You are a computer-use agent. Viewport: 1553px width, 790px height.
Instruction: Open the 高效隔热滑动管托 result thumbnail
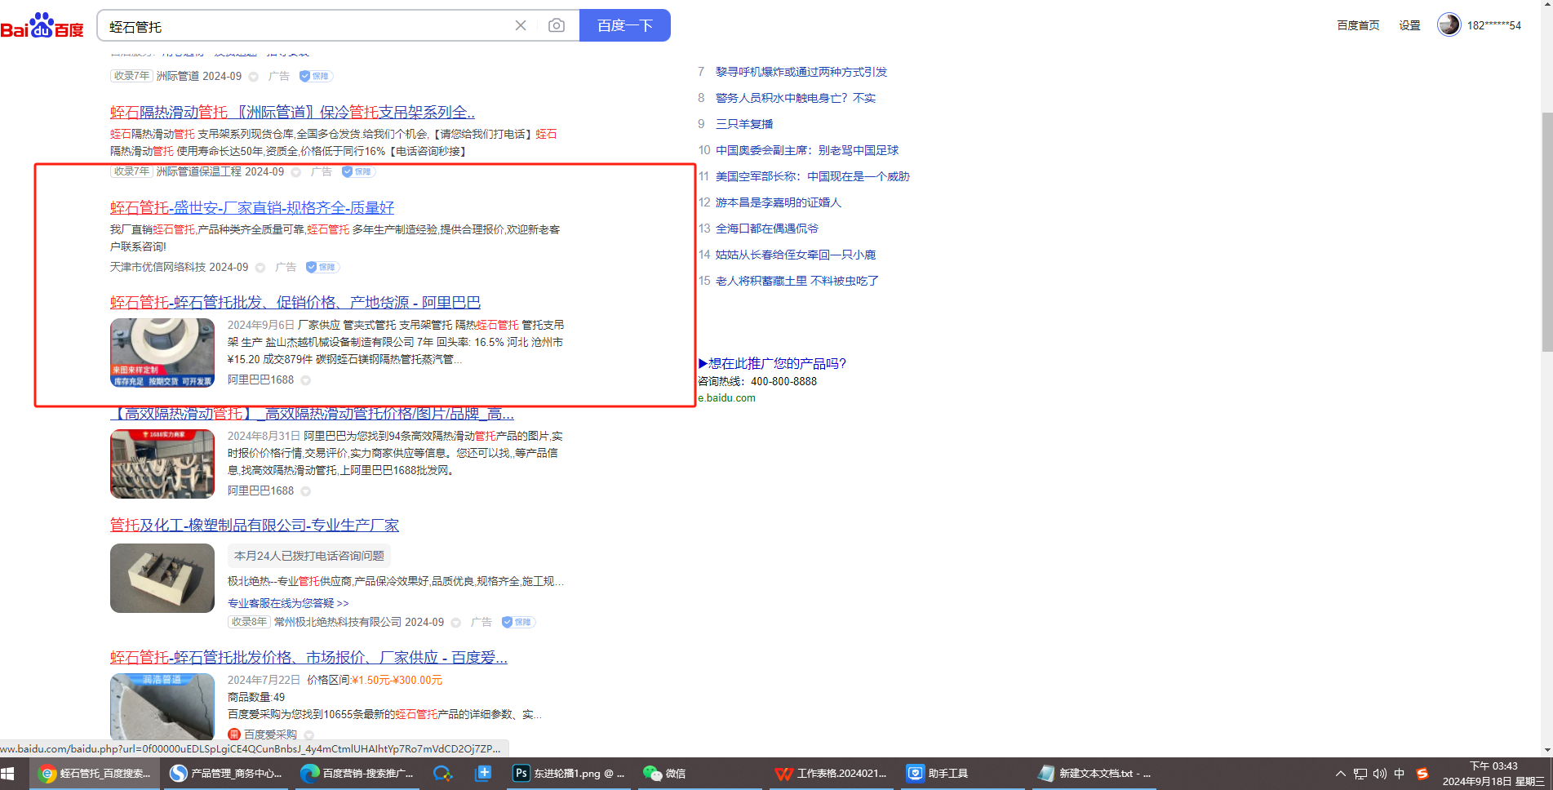tap(162, 464)
